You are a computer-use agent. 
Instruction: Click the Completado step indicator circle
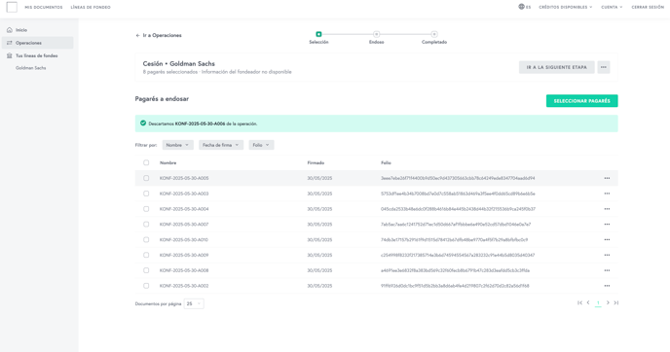(x=434, y=34)
